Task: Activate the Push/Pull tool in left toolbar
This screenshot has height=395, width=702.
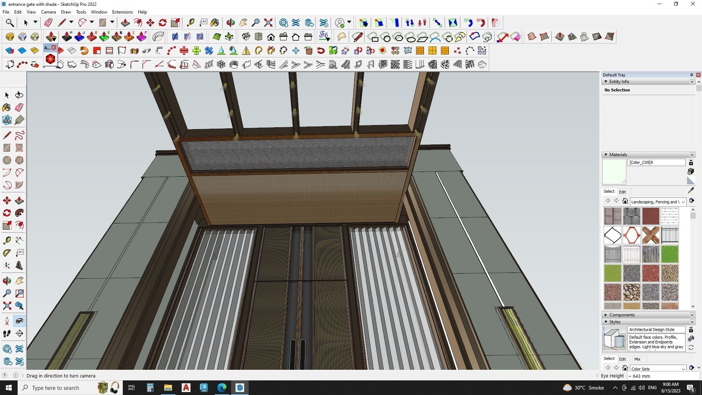Action: click(x=19, y=200)
